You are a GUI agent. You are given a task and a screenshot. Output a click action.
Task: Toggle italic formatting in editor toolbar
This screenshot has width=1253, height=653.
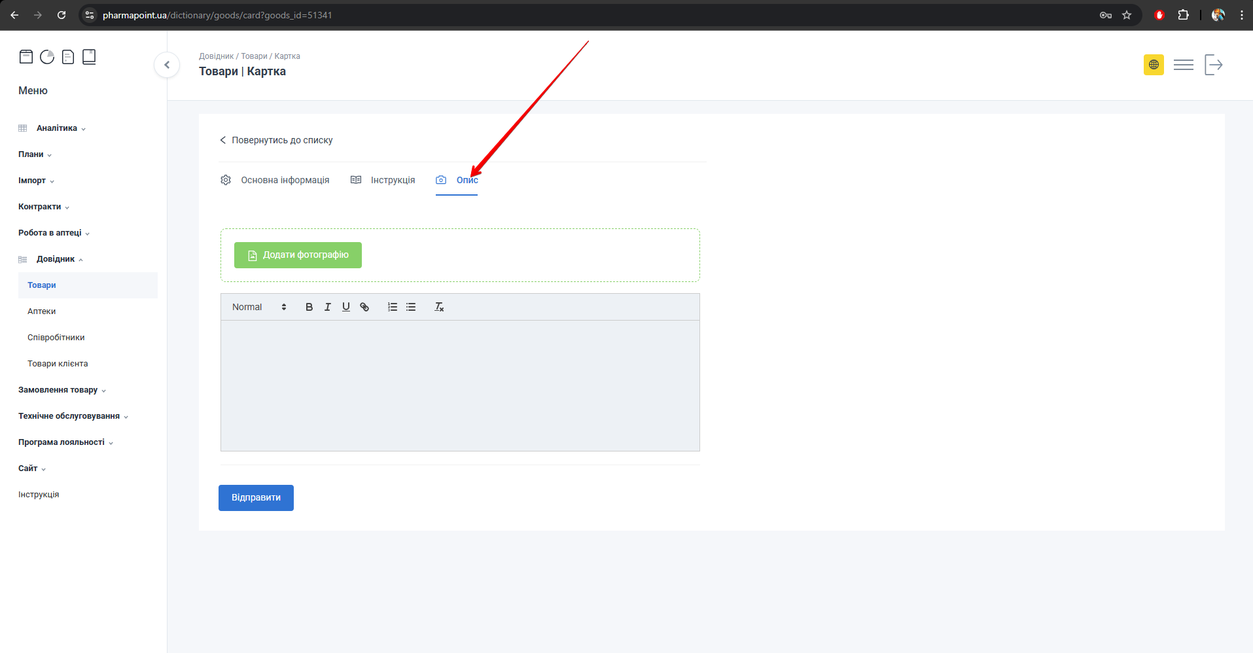tap(327, 307)
